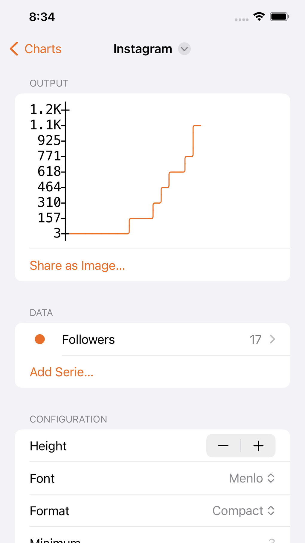This screenshot has width=305, height=543.
Task: Tap the orange Followers color dot
Action: point(40,339)
